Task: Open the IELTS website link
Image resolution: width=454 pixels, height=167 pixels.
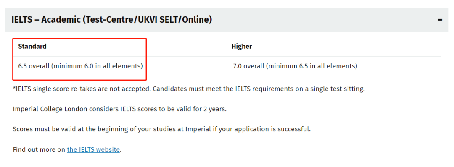Action: click(x=93, y=150)
